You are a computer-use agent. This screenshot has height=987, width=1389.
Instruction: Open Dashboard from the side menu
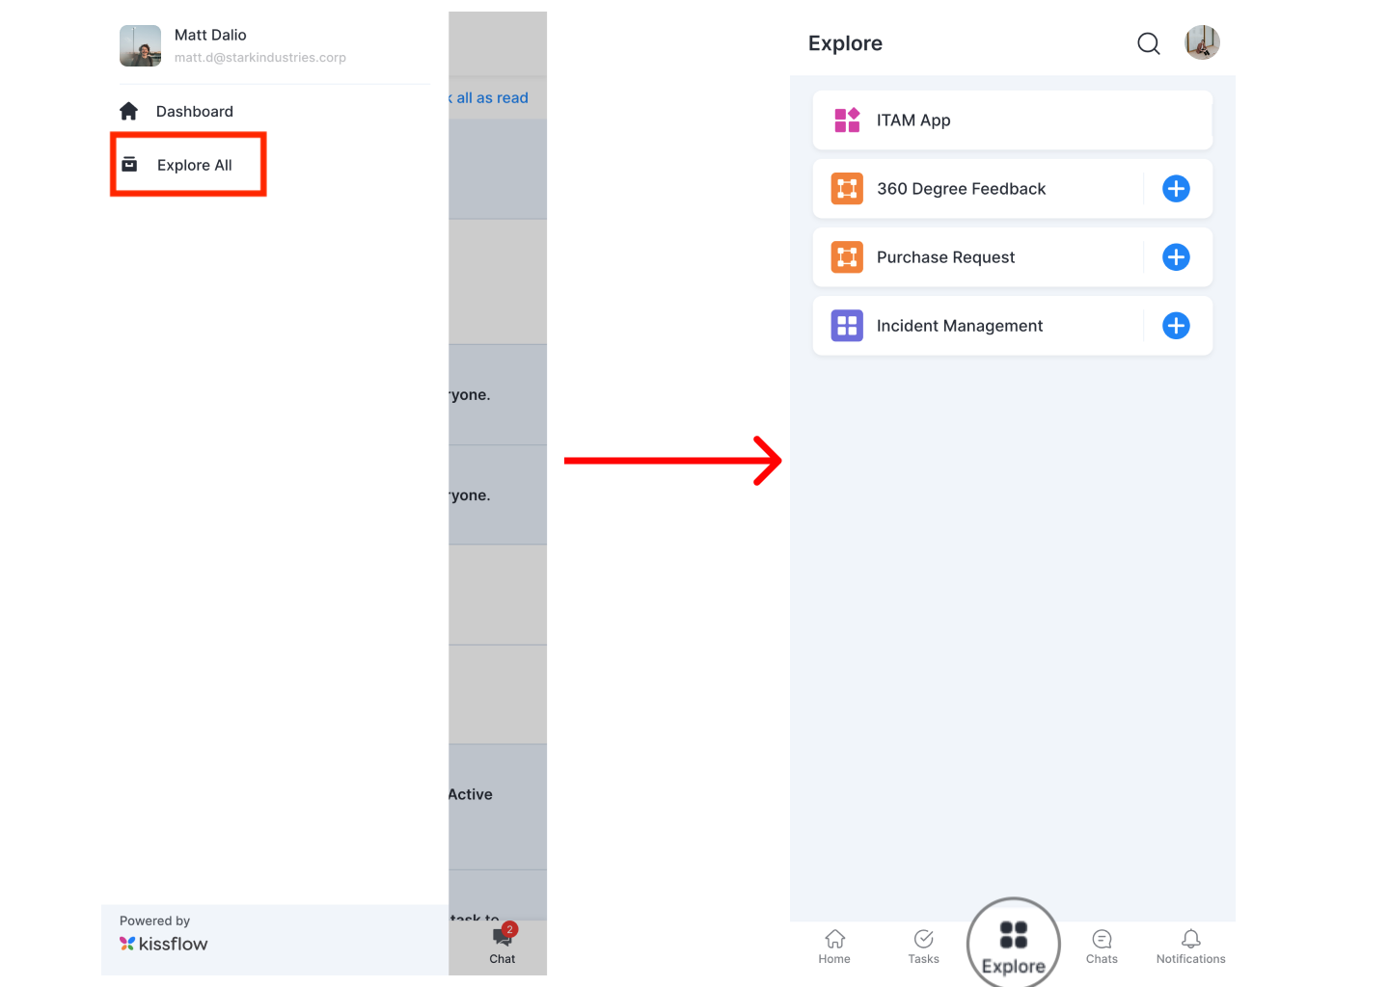195,112
